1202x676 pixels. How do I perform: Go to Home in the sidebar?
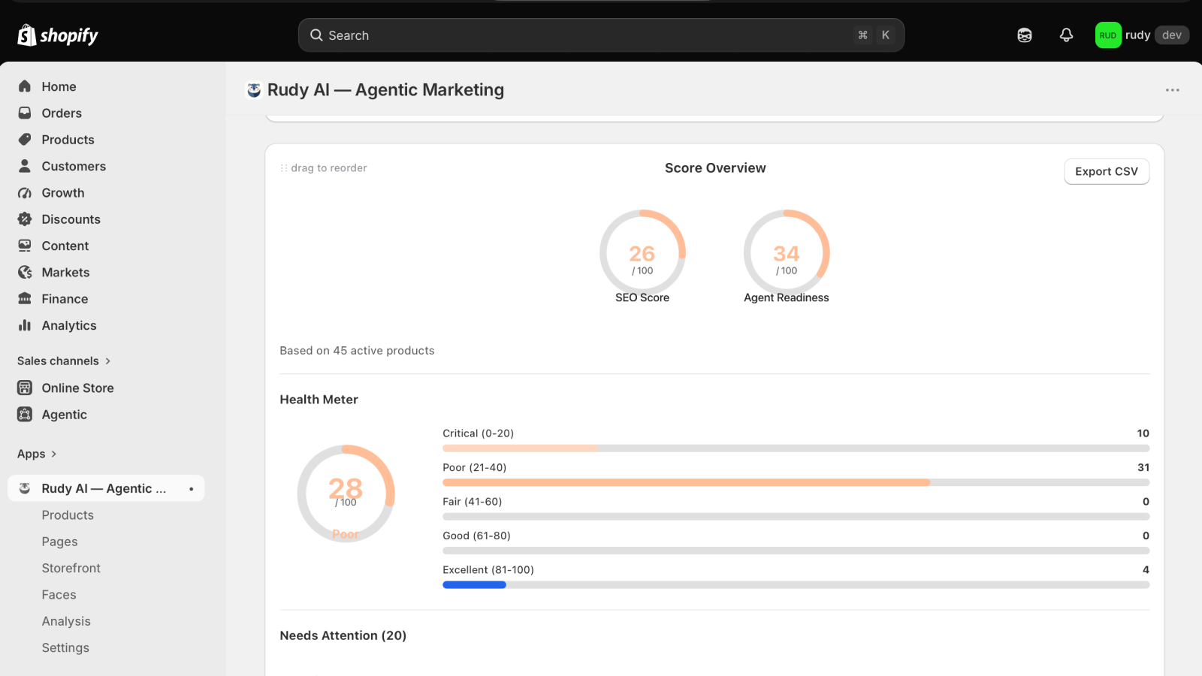pyautogui.click(x=59, y=86)
